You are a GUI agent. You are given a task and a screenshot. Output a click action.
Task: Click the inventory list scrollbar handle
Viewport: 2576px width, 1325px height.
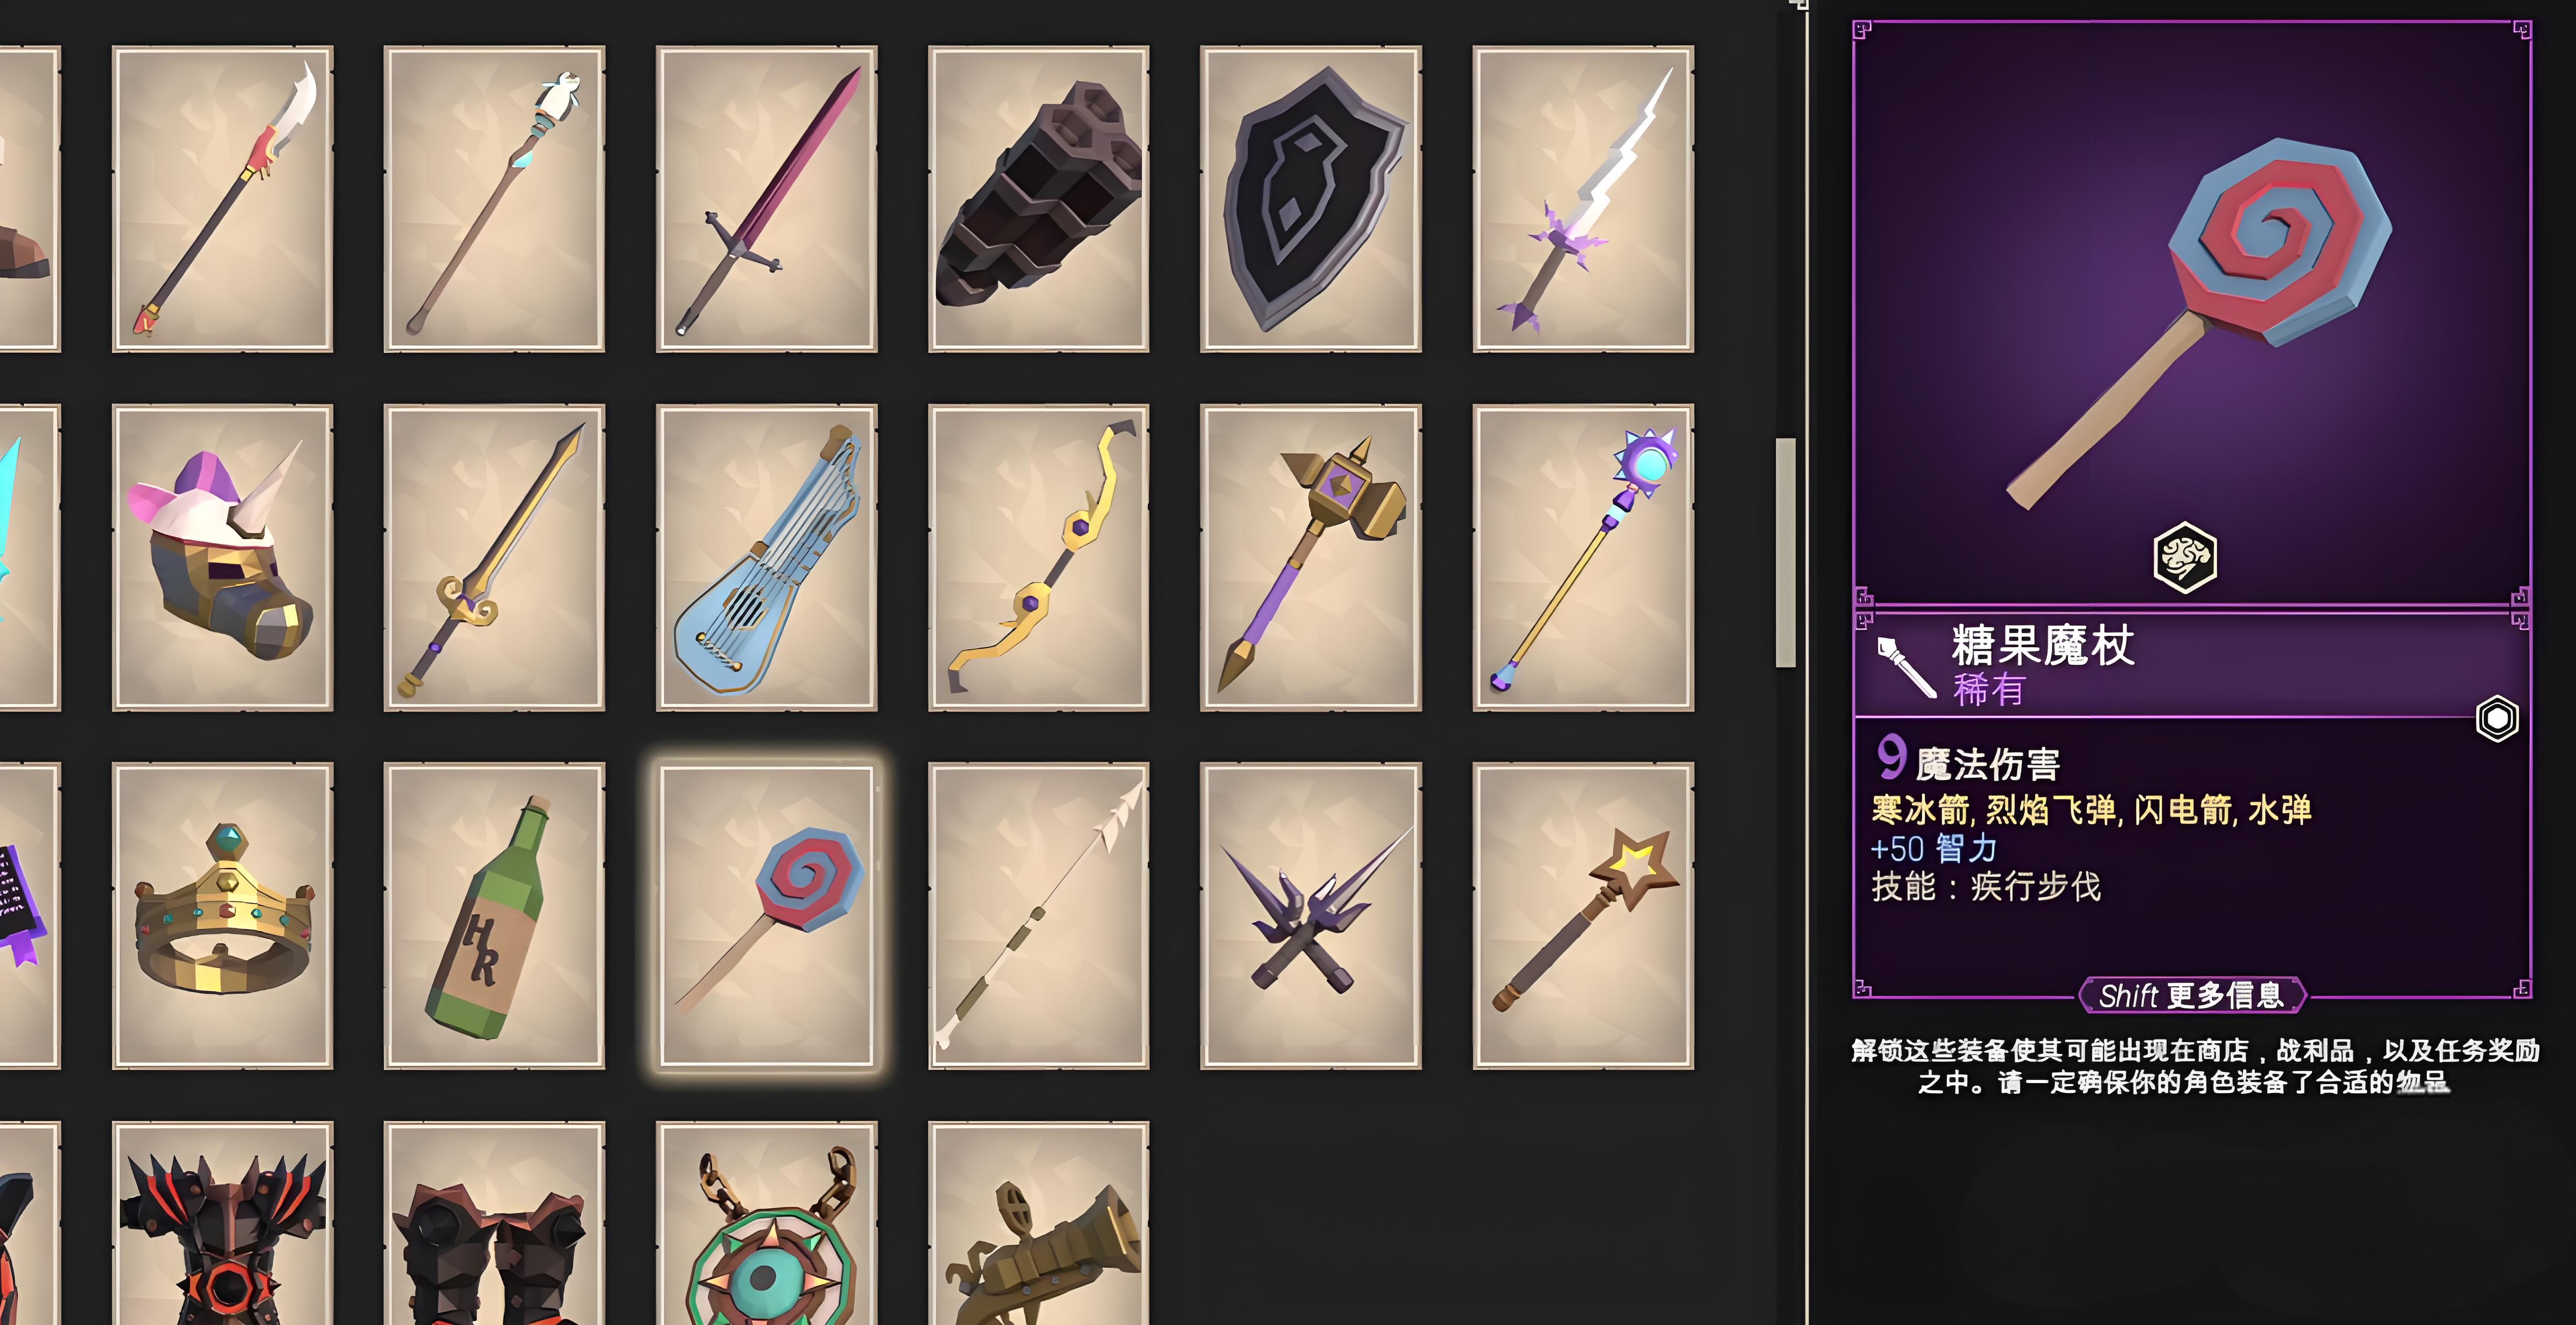click(x=1785, y=552)
